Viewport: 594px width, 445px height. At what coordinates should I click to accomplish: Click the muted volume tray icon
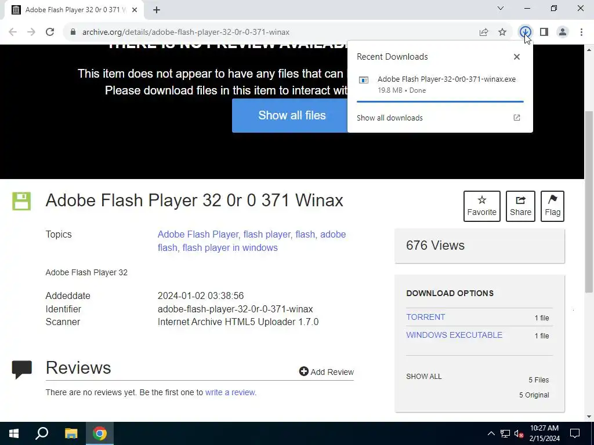519,433
